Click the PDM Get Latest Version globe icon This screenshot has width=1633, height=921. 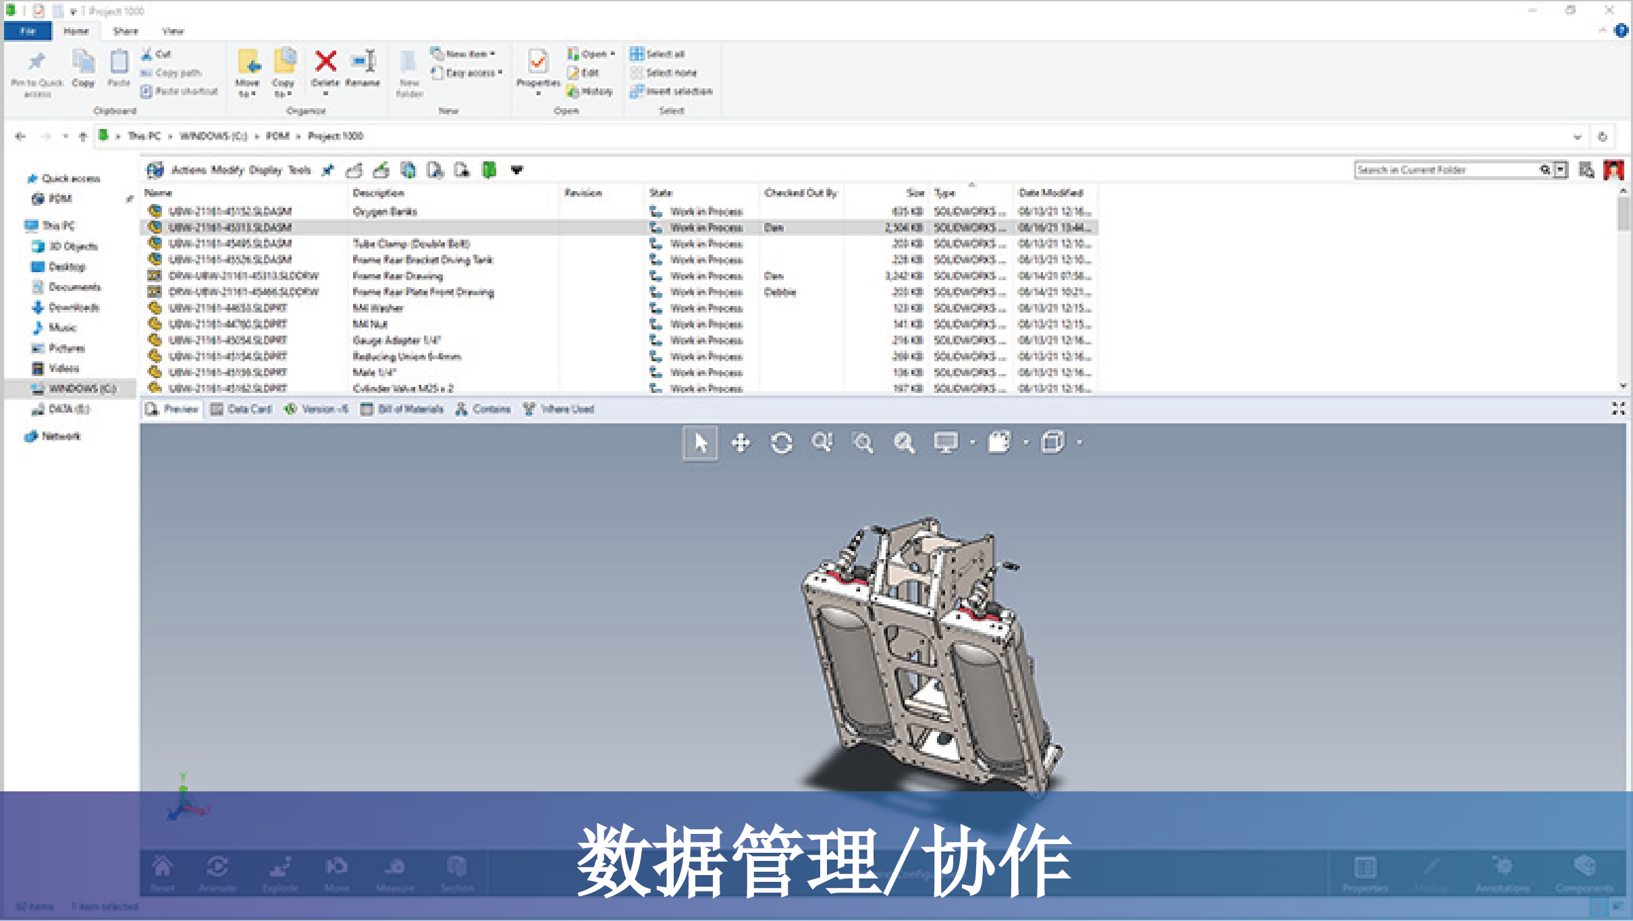tap(408, 170)
